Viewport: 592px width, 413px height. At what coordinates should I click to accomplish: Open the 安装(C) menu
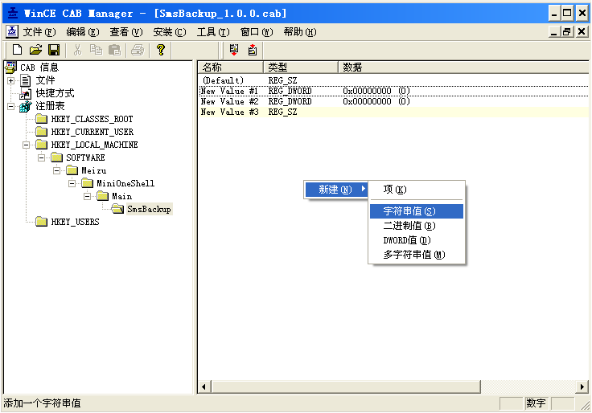170,32
